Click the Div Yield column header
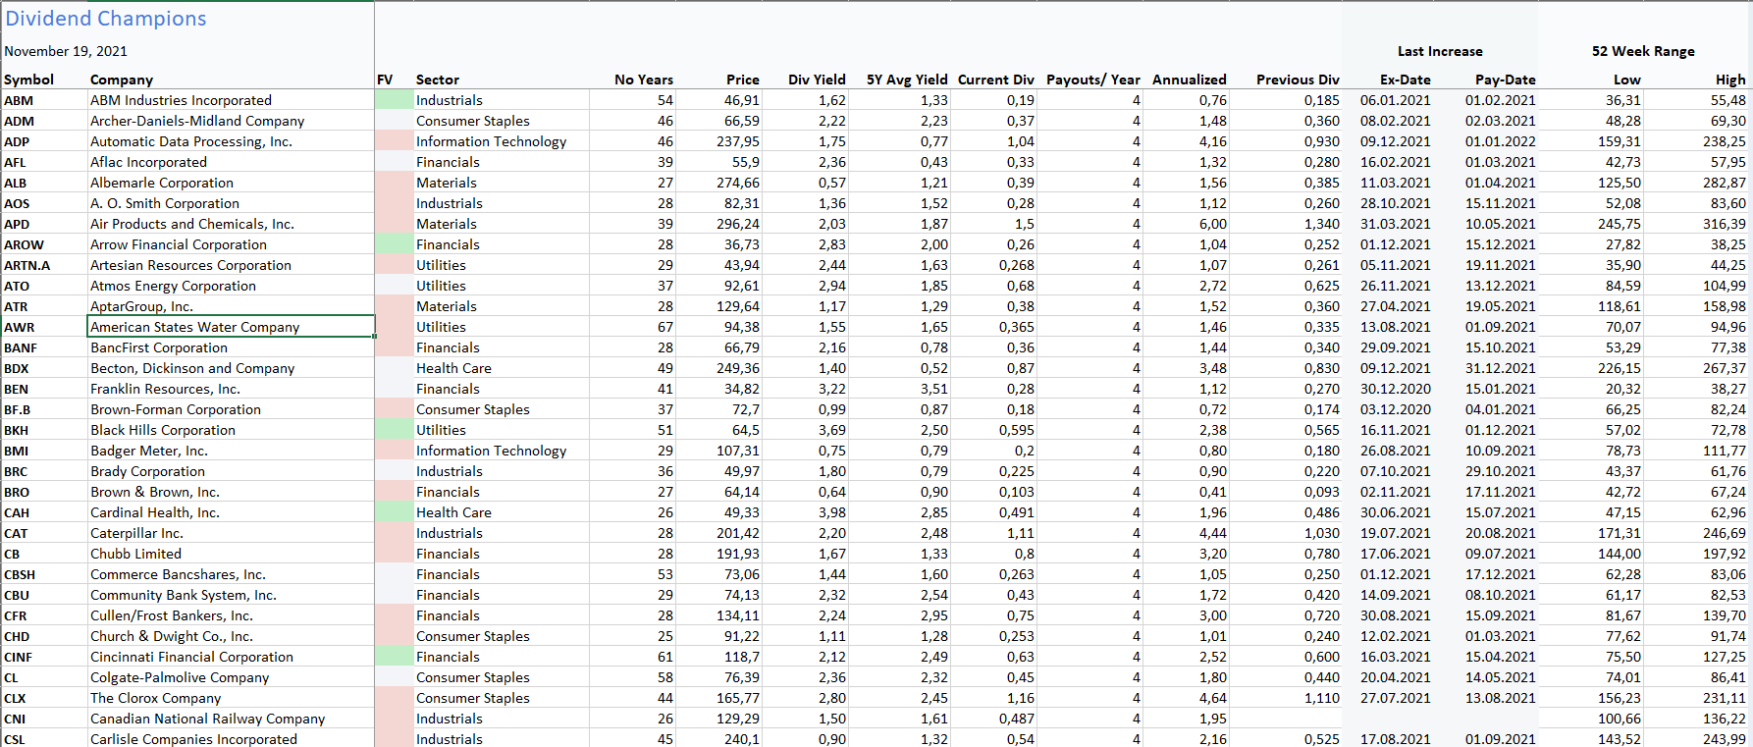 [816, 80]
